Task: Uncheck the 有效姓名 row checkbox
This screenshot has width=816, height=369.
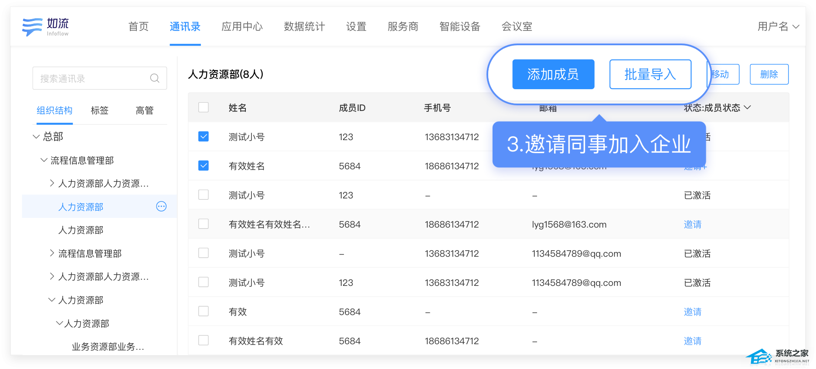Action: (x=204, y=166)
